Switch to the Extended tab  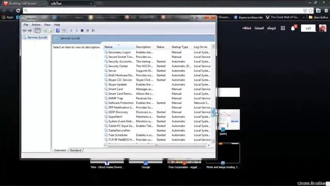(x=60, y=150)
